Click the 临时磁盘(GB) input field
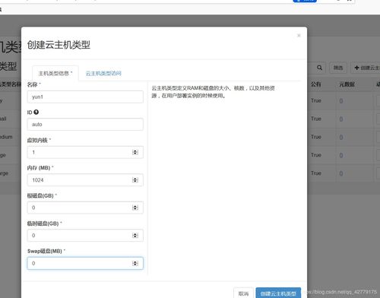The height and width of the screenshot is (298, 380). (85, 236)
